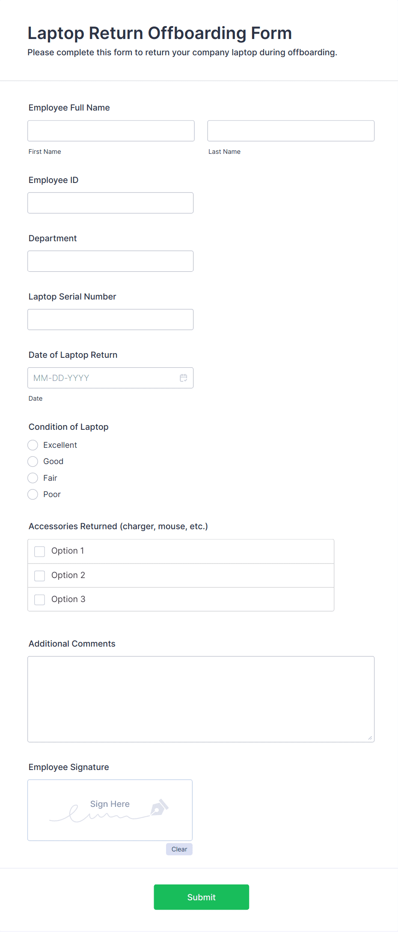Select the Good condition option
This screenshot has width=398, height=932.
[x=33, y=462]
